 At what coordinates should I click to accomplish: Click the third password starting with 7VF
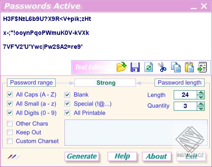pos(43,47)
